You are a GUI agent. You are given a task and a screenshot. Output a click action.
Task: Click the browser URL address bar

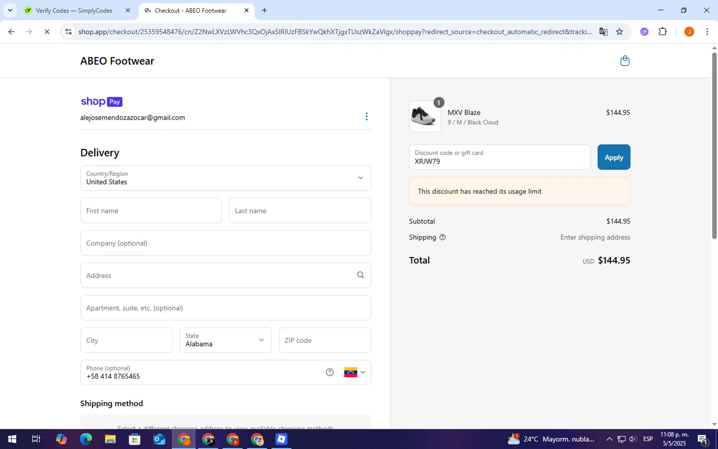[x=335, y=32]
